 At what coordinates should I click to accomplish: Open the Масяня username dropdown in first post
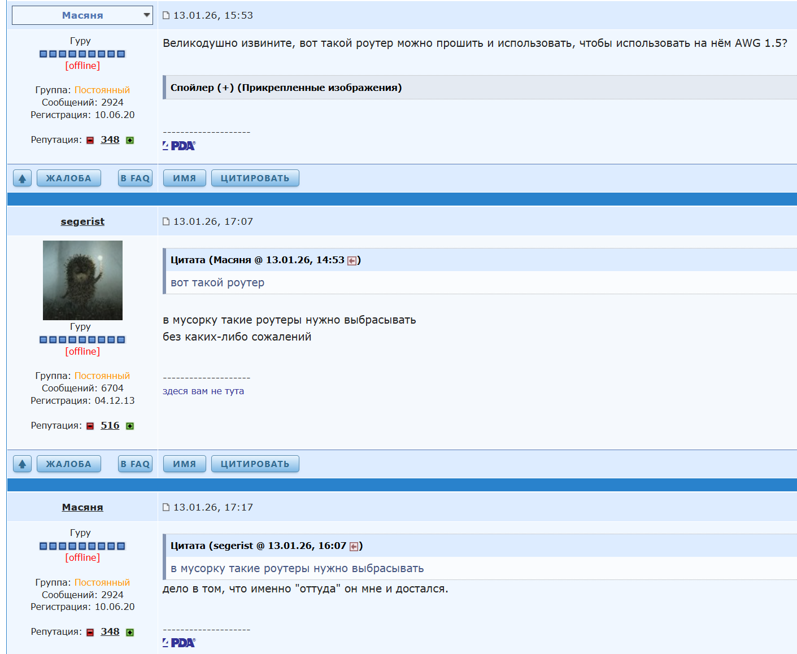pyautogui.click(x=82, y=15)
